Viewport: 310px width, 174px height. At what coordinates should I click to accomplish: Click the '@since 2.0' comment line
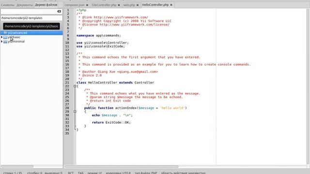[x=90, y=75]
